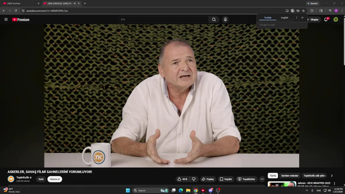
Task: Open Windows Start menu
Action: pyautogui.click(x=128, y=190)
